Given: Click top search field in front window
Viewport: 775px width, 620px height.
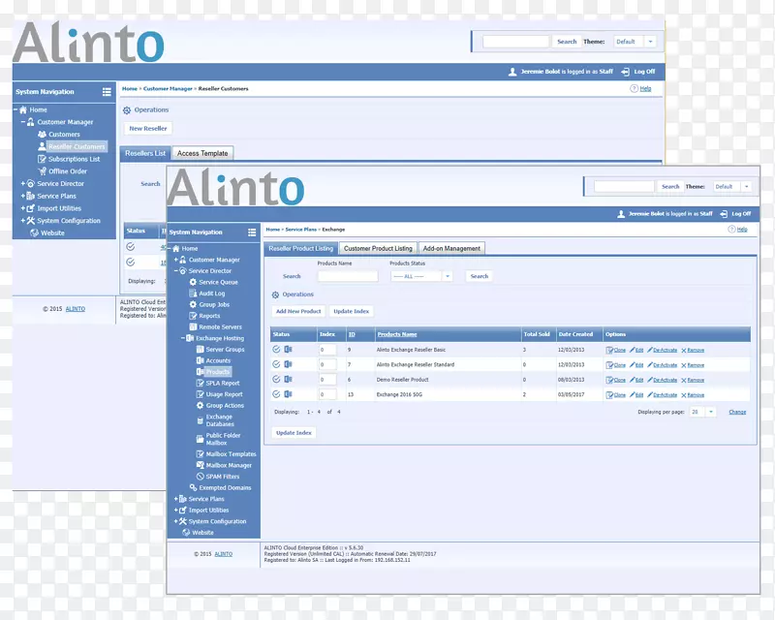Looking at the screenshot, I should 624,187.
